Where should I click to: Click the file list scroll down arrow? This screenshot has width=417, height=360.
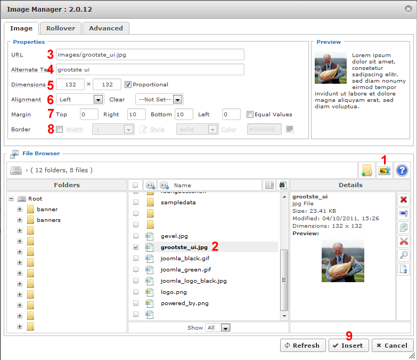coord(284,316)
